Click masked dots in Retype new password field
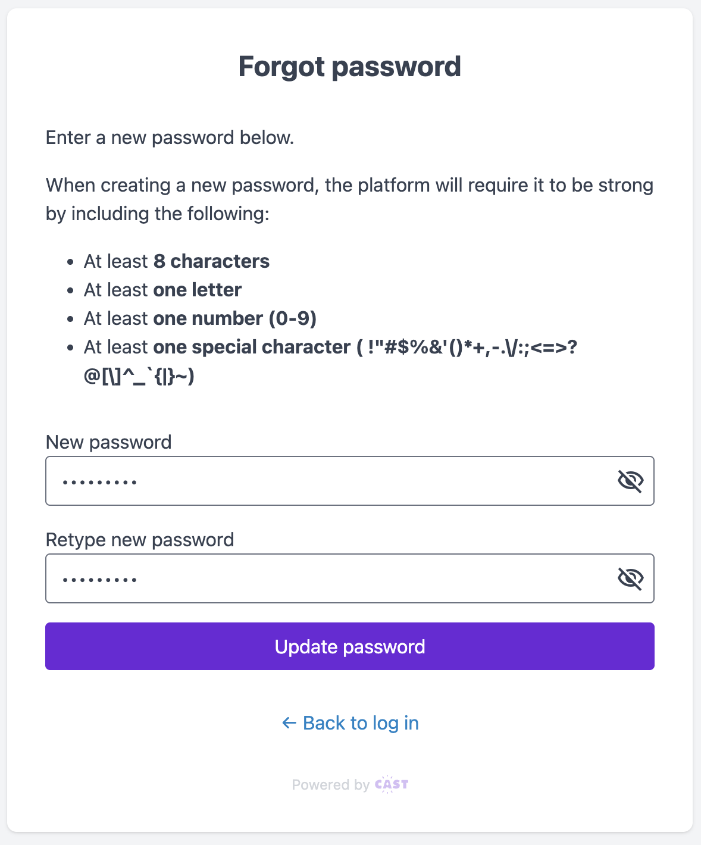The height and width of the screenshot is (845, 701). 100,580
